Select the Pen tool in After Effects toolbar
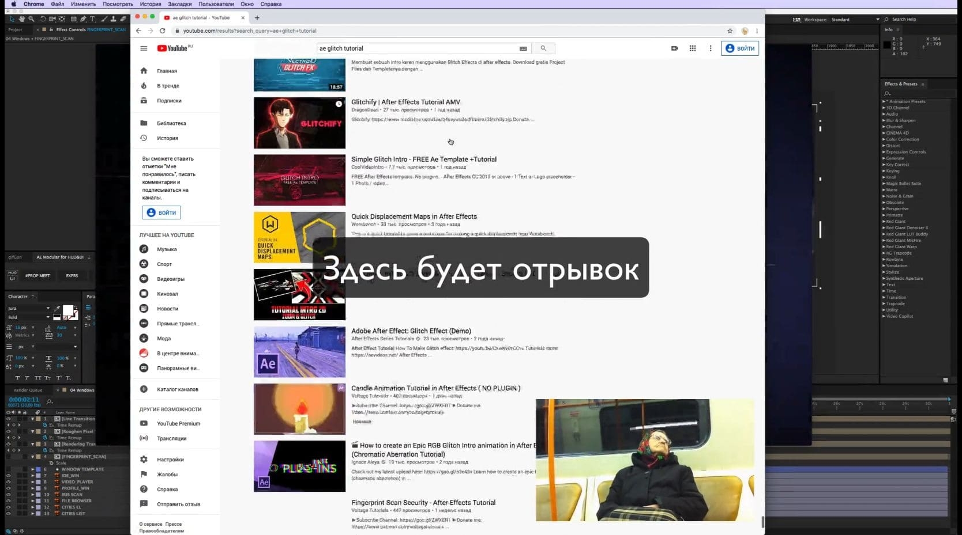962x535 pixels. point(83,19)
